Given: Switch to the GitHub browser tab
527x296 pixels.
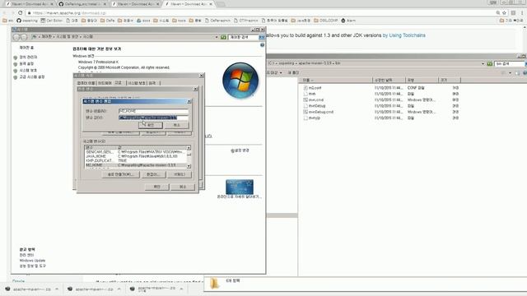Looking at the screenshot, I should click(82, 4).
